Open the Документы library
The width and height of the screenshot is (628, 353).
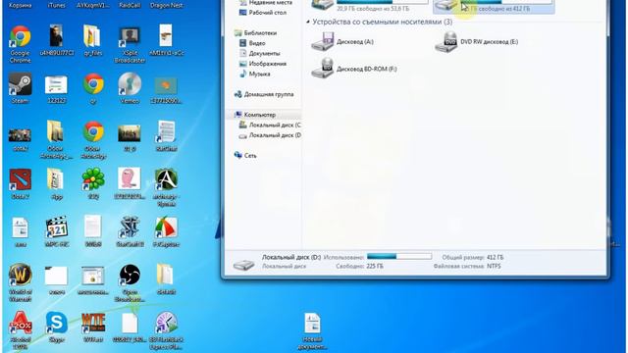click(259, 53)
